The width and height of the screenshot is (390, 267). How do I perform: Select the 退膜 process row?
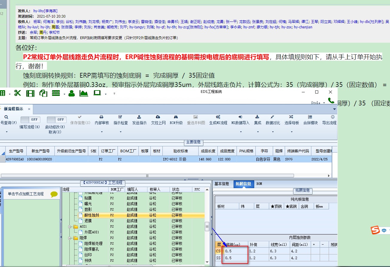pos(133,221)
